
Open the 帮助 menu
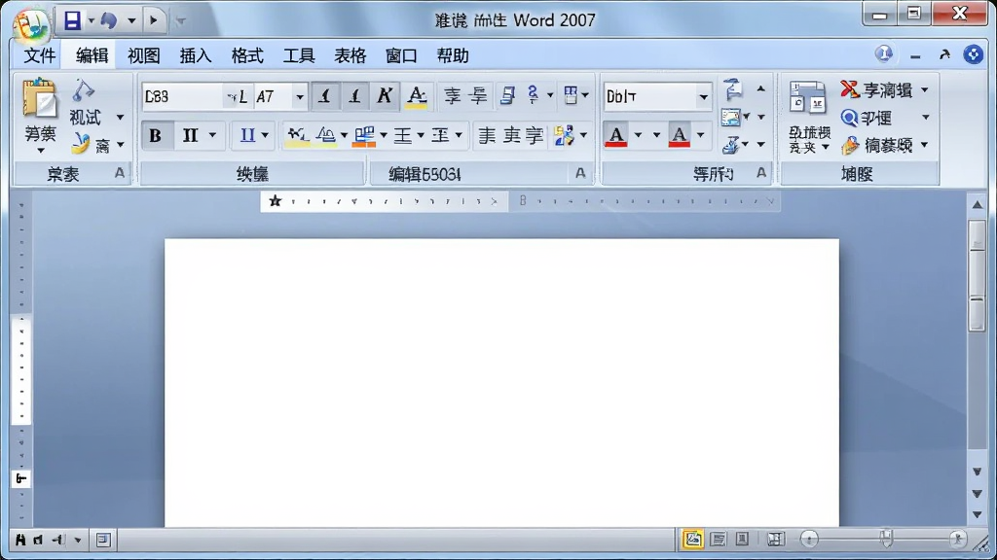(x=453, y=55)
